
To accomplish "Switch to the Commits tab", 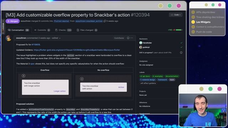I will 42,30.
